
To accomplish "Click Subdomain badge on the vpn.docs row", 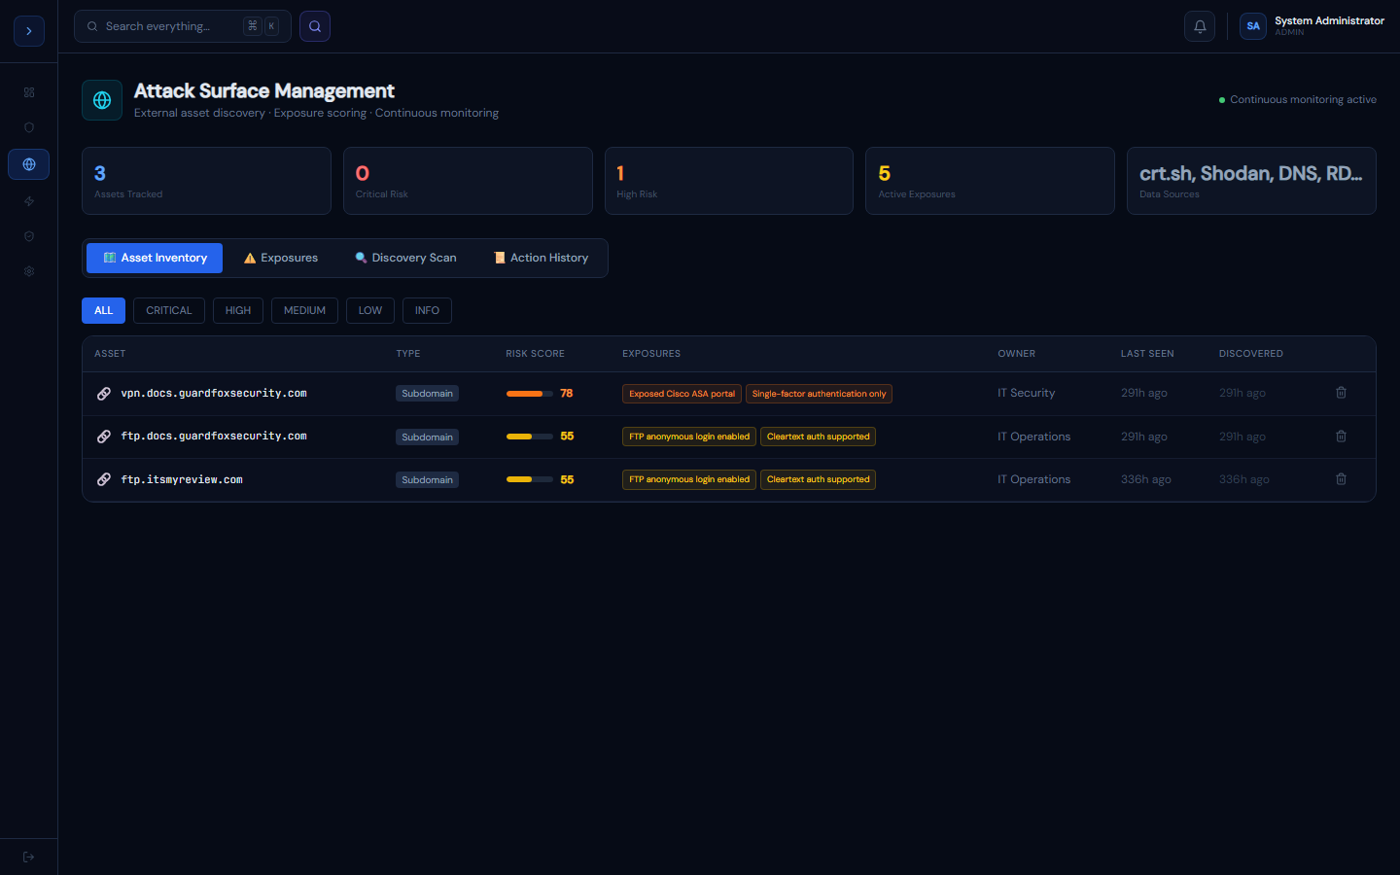I will click(x=427, y=394).
